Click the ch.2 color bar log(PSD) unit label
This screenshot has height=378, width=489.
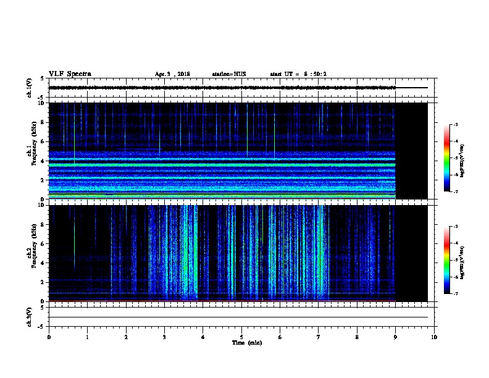point(462,262)
